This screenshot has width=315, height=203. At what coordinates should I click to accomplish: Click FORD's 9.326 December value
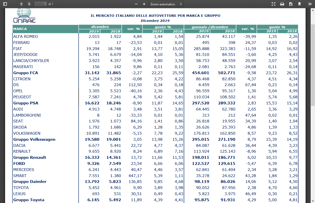[x=93, y=164]
